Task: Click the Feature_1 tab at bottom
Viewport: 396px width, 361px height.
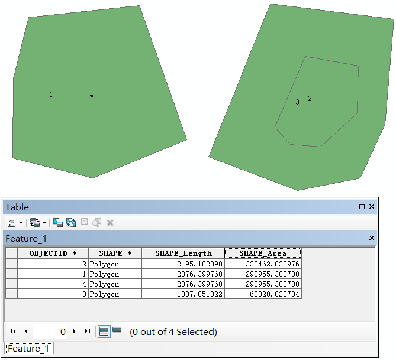Action: pos(28,349)
